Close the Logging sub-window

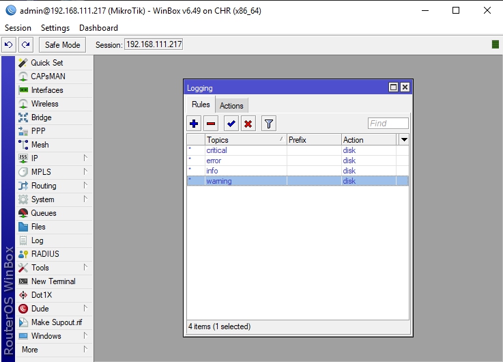pos(405,87)
